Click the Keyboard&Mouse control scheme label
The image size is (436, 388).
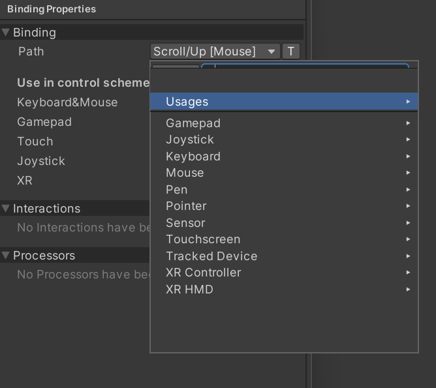(x=67, y=102)
